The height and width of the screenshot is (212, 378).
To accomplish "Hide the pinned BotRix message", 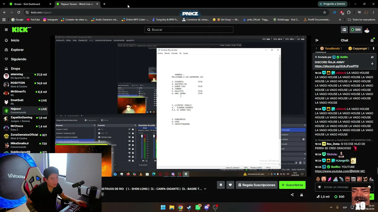I will (372, 57).
